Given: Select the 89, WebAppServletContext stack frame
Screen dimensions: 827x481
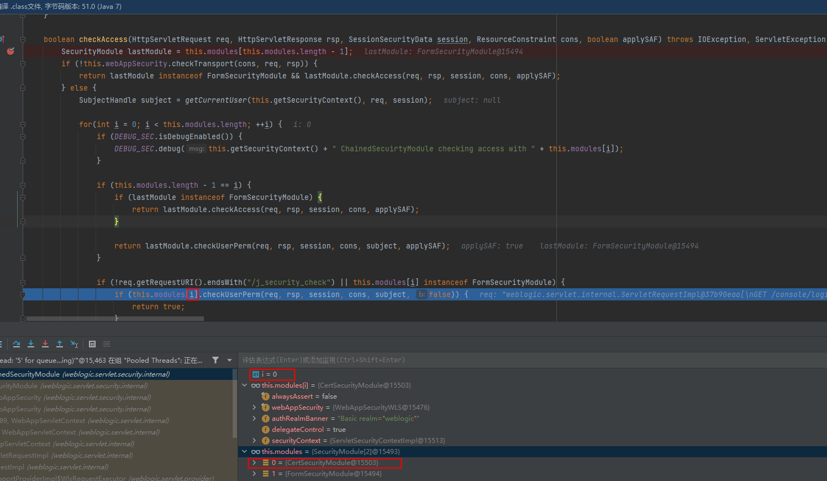Looking at the screenshot, I should point(117,421).
